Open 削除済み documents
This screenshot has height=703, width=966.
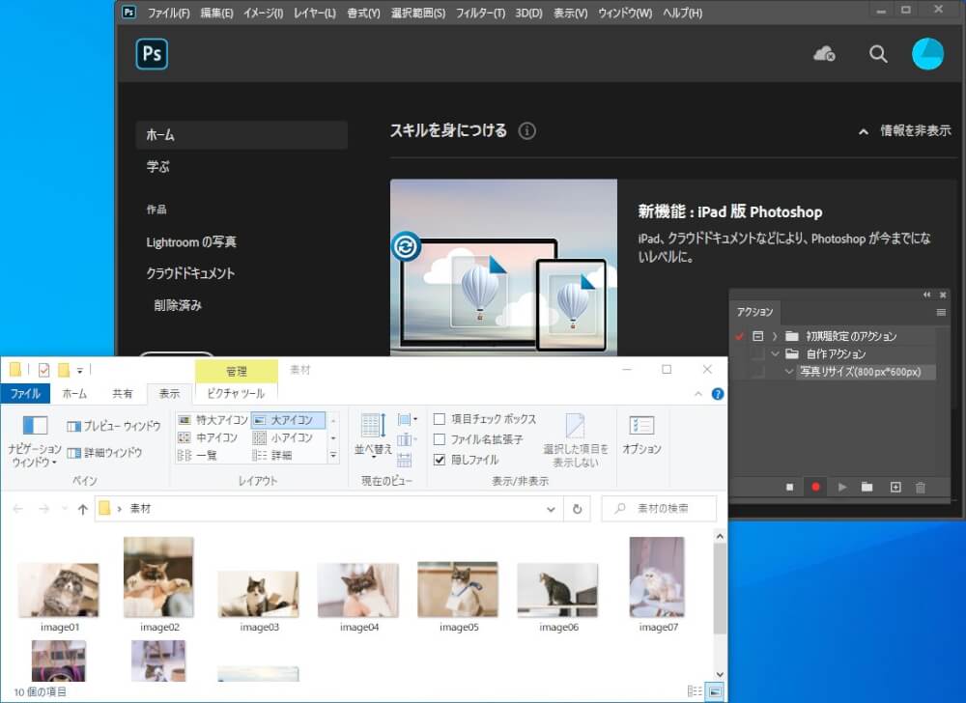pos(178,305)
